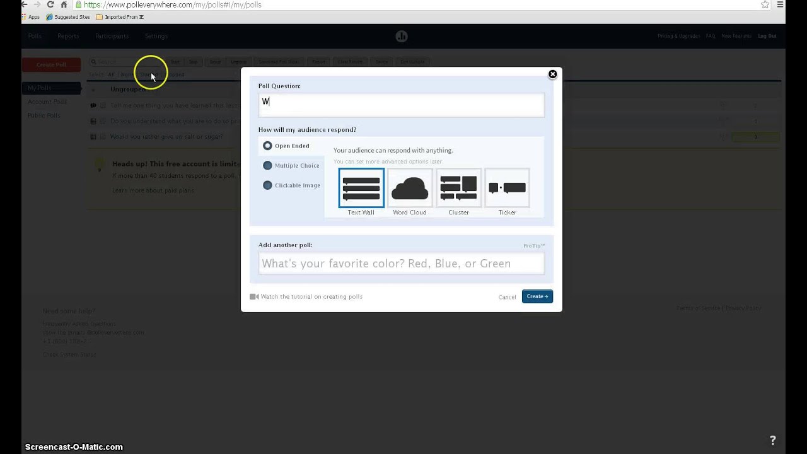Select Account Polls in the sidebar

(x=47, y=102)
